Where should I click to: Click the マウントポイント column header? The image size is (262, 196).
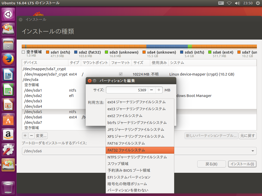95,63
